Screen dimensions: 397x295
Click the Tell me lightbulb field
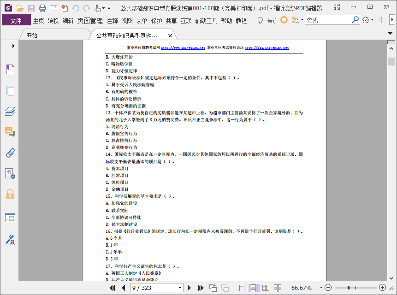tap(267, 20)
